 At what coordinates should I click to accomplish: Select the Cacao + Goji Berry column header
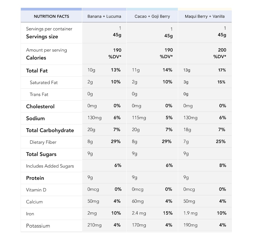[x=152, y=16]
